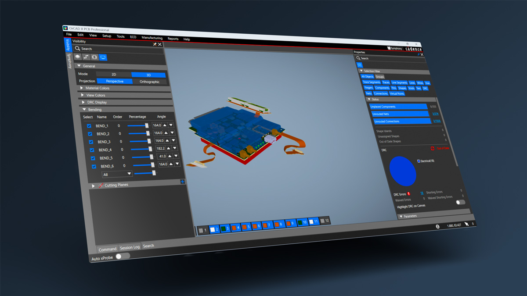
Task: Enable the Auto xProbe toggle
Action: (122, 257)
